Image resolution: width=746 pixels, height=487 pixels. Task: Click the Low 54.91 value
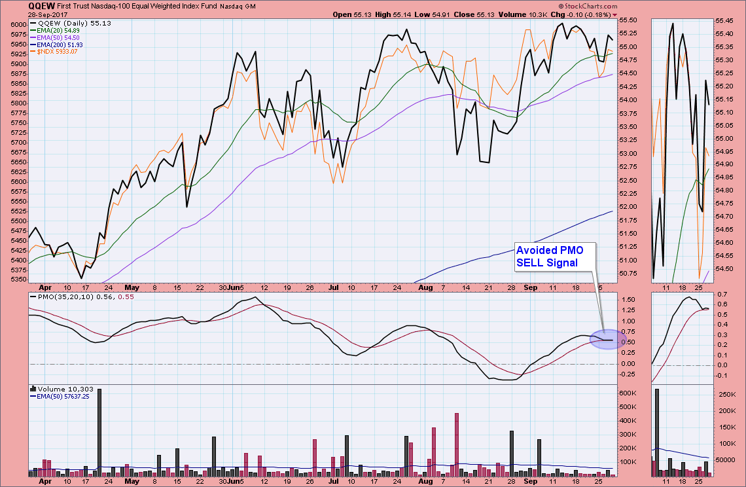click(x=432, y=15)
